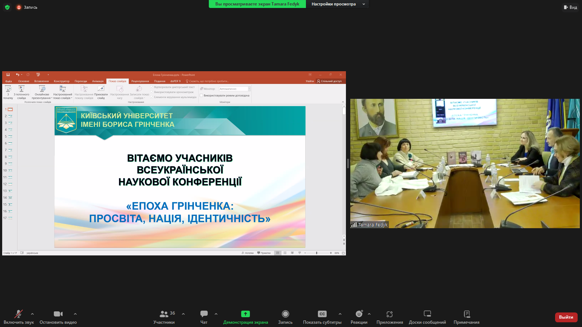
Task: Leave the meeting with Выйти
Action: point(566,317)
